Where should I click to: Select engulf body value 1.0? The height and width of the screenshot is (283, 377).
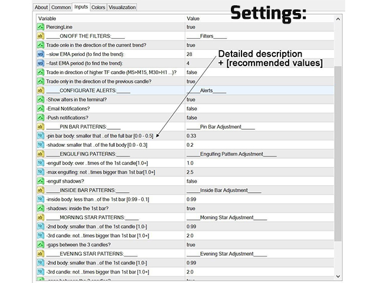click(190, 163)
